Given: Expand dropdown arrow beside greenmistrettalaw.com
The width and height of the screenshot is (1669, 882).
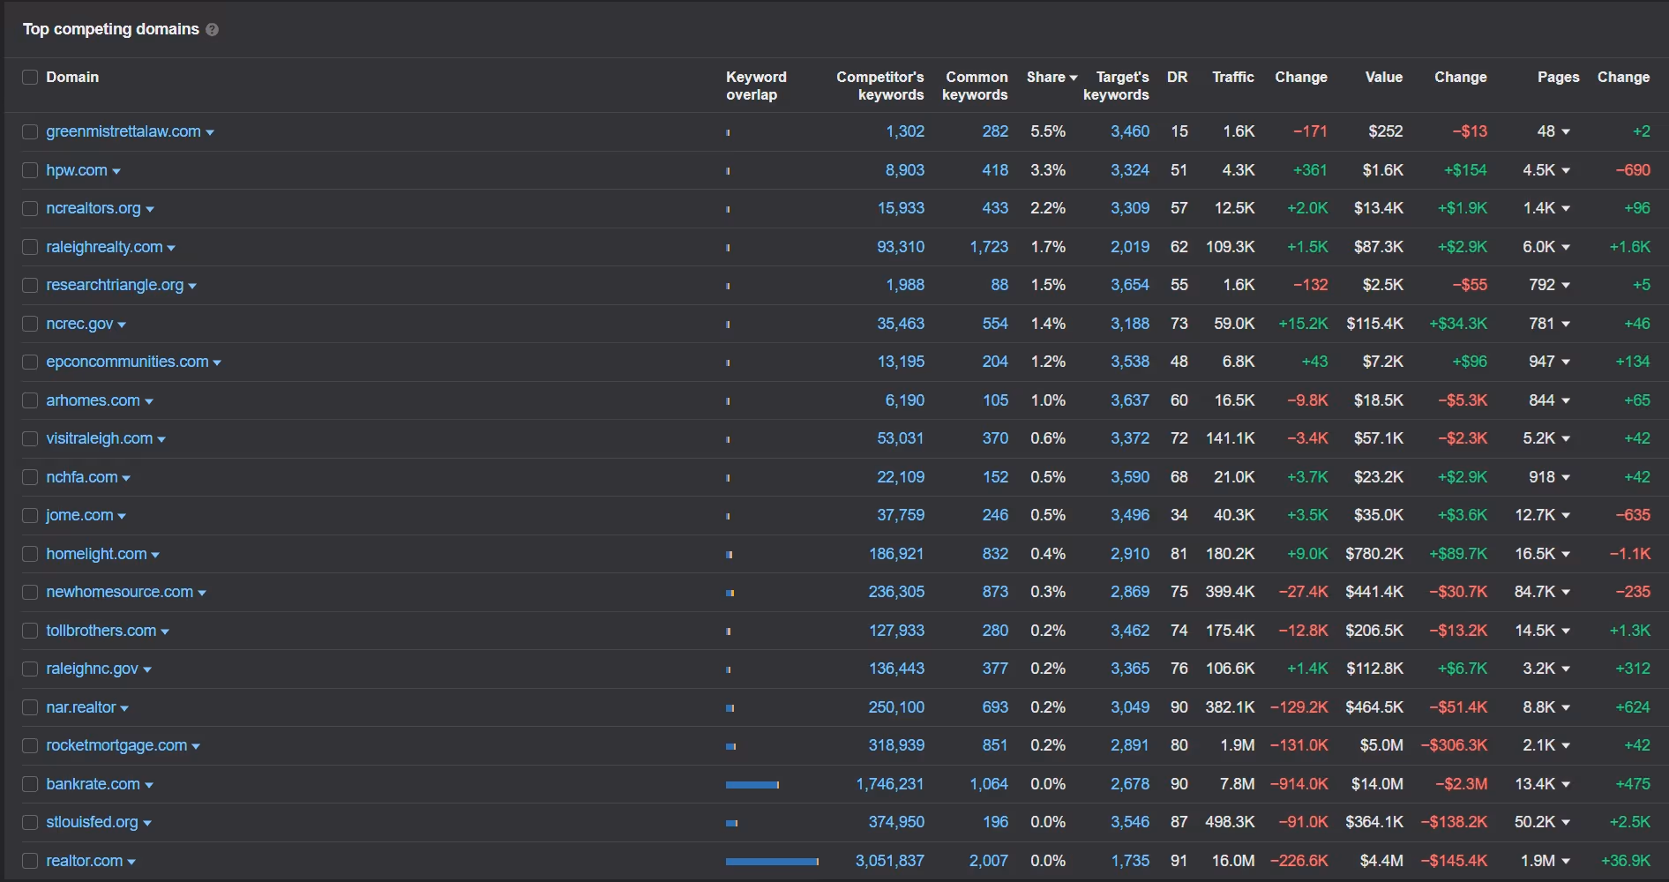Looking at the screenshot, I should coord(210,133).
